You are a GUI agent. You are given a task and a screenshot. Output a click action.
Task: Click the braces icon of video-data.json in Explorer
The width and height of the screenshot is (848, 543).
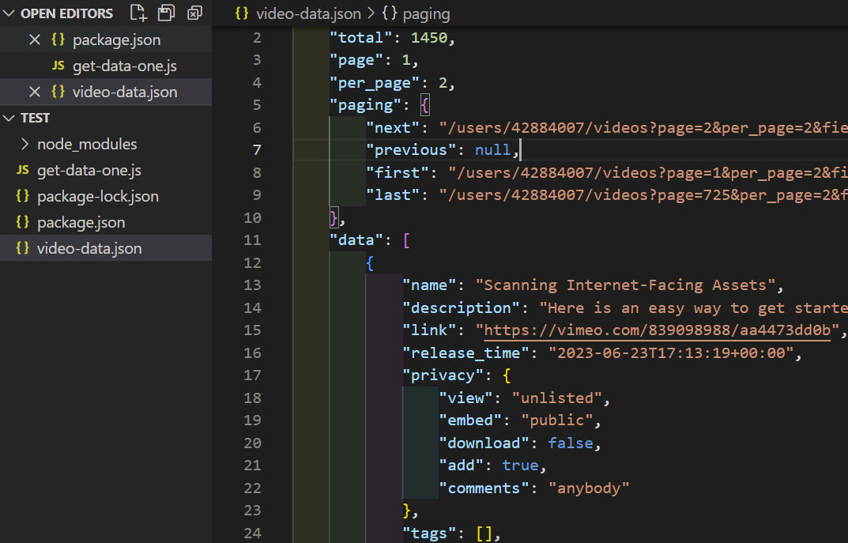point(22,247)
